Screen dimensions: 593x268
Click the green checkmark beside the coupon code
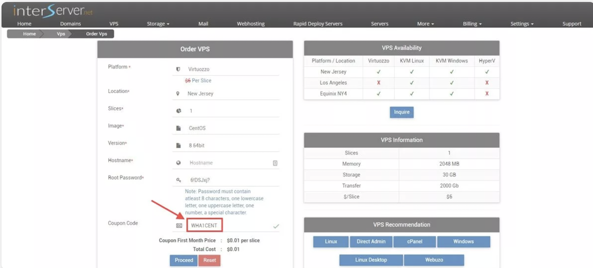[x=276, y=226]
